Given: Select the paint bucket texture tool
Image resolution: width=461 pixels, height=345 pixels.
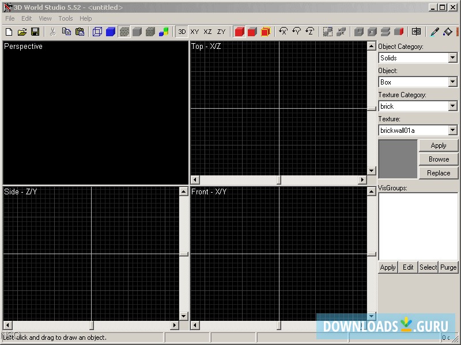Looking at the screenshot, I should (x=448, y=32).
